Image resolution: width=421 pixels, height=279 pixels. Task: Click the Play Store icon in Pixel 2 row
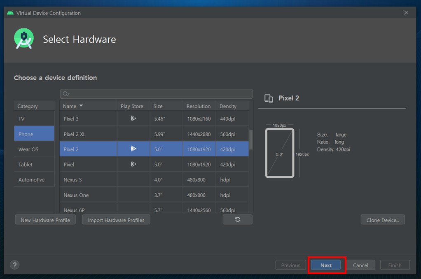[133, 149]
